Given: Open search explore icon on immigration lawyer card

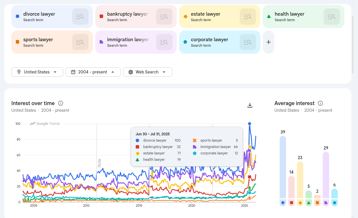Looking at the screenshot, I should pyautogui.click(x=164, y=42).
